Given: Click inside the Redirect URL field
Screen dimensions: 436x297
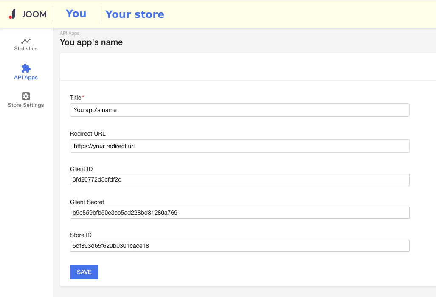Looking at the screenshot, I should (239, 146).
